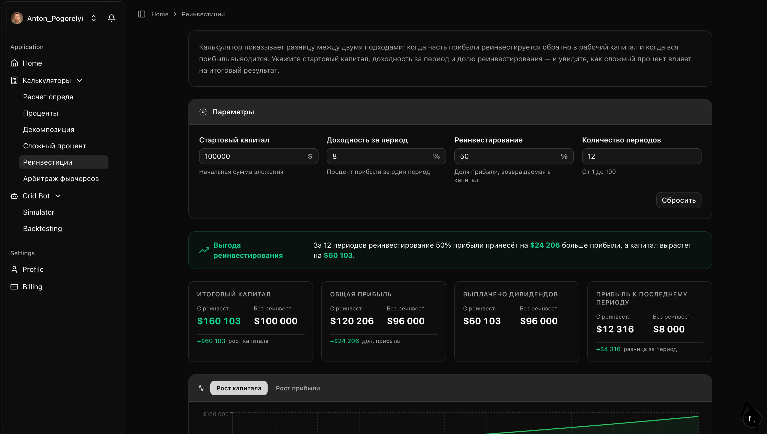Click the +$4 316 разница за период text
Viewport: 767px width, 434px height.
pos(637,349)
